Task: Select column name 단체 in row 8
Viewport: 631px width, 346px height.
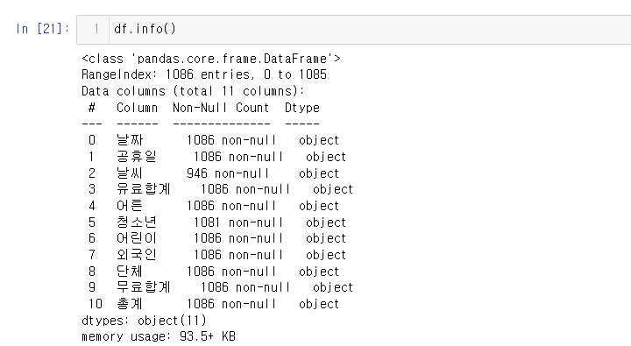Action: tap(130, 272)
